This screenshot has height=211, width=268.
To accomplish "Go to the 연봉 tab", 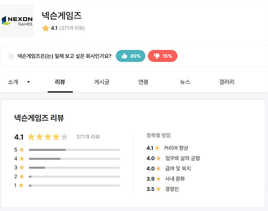I will point(143,82).
